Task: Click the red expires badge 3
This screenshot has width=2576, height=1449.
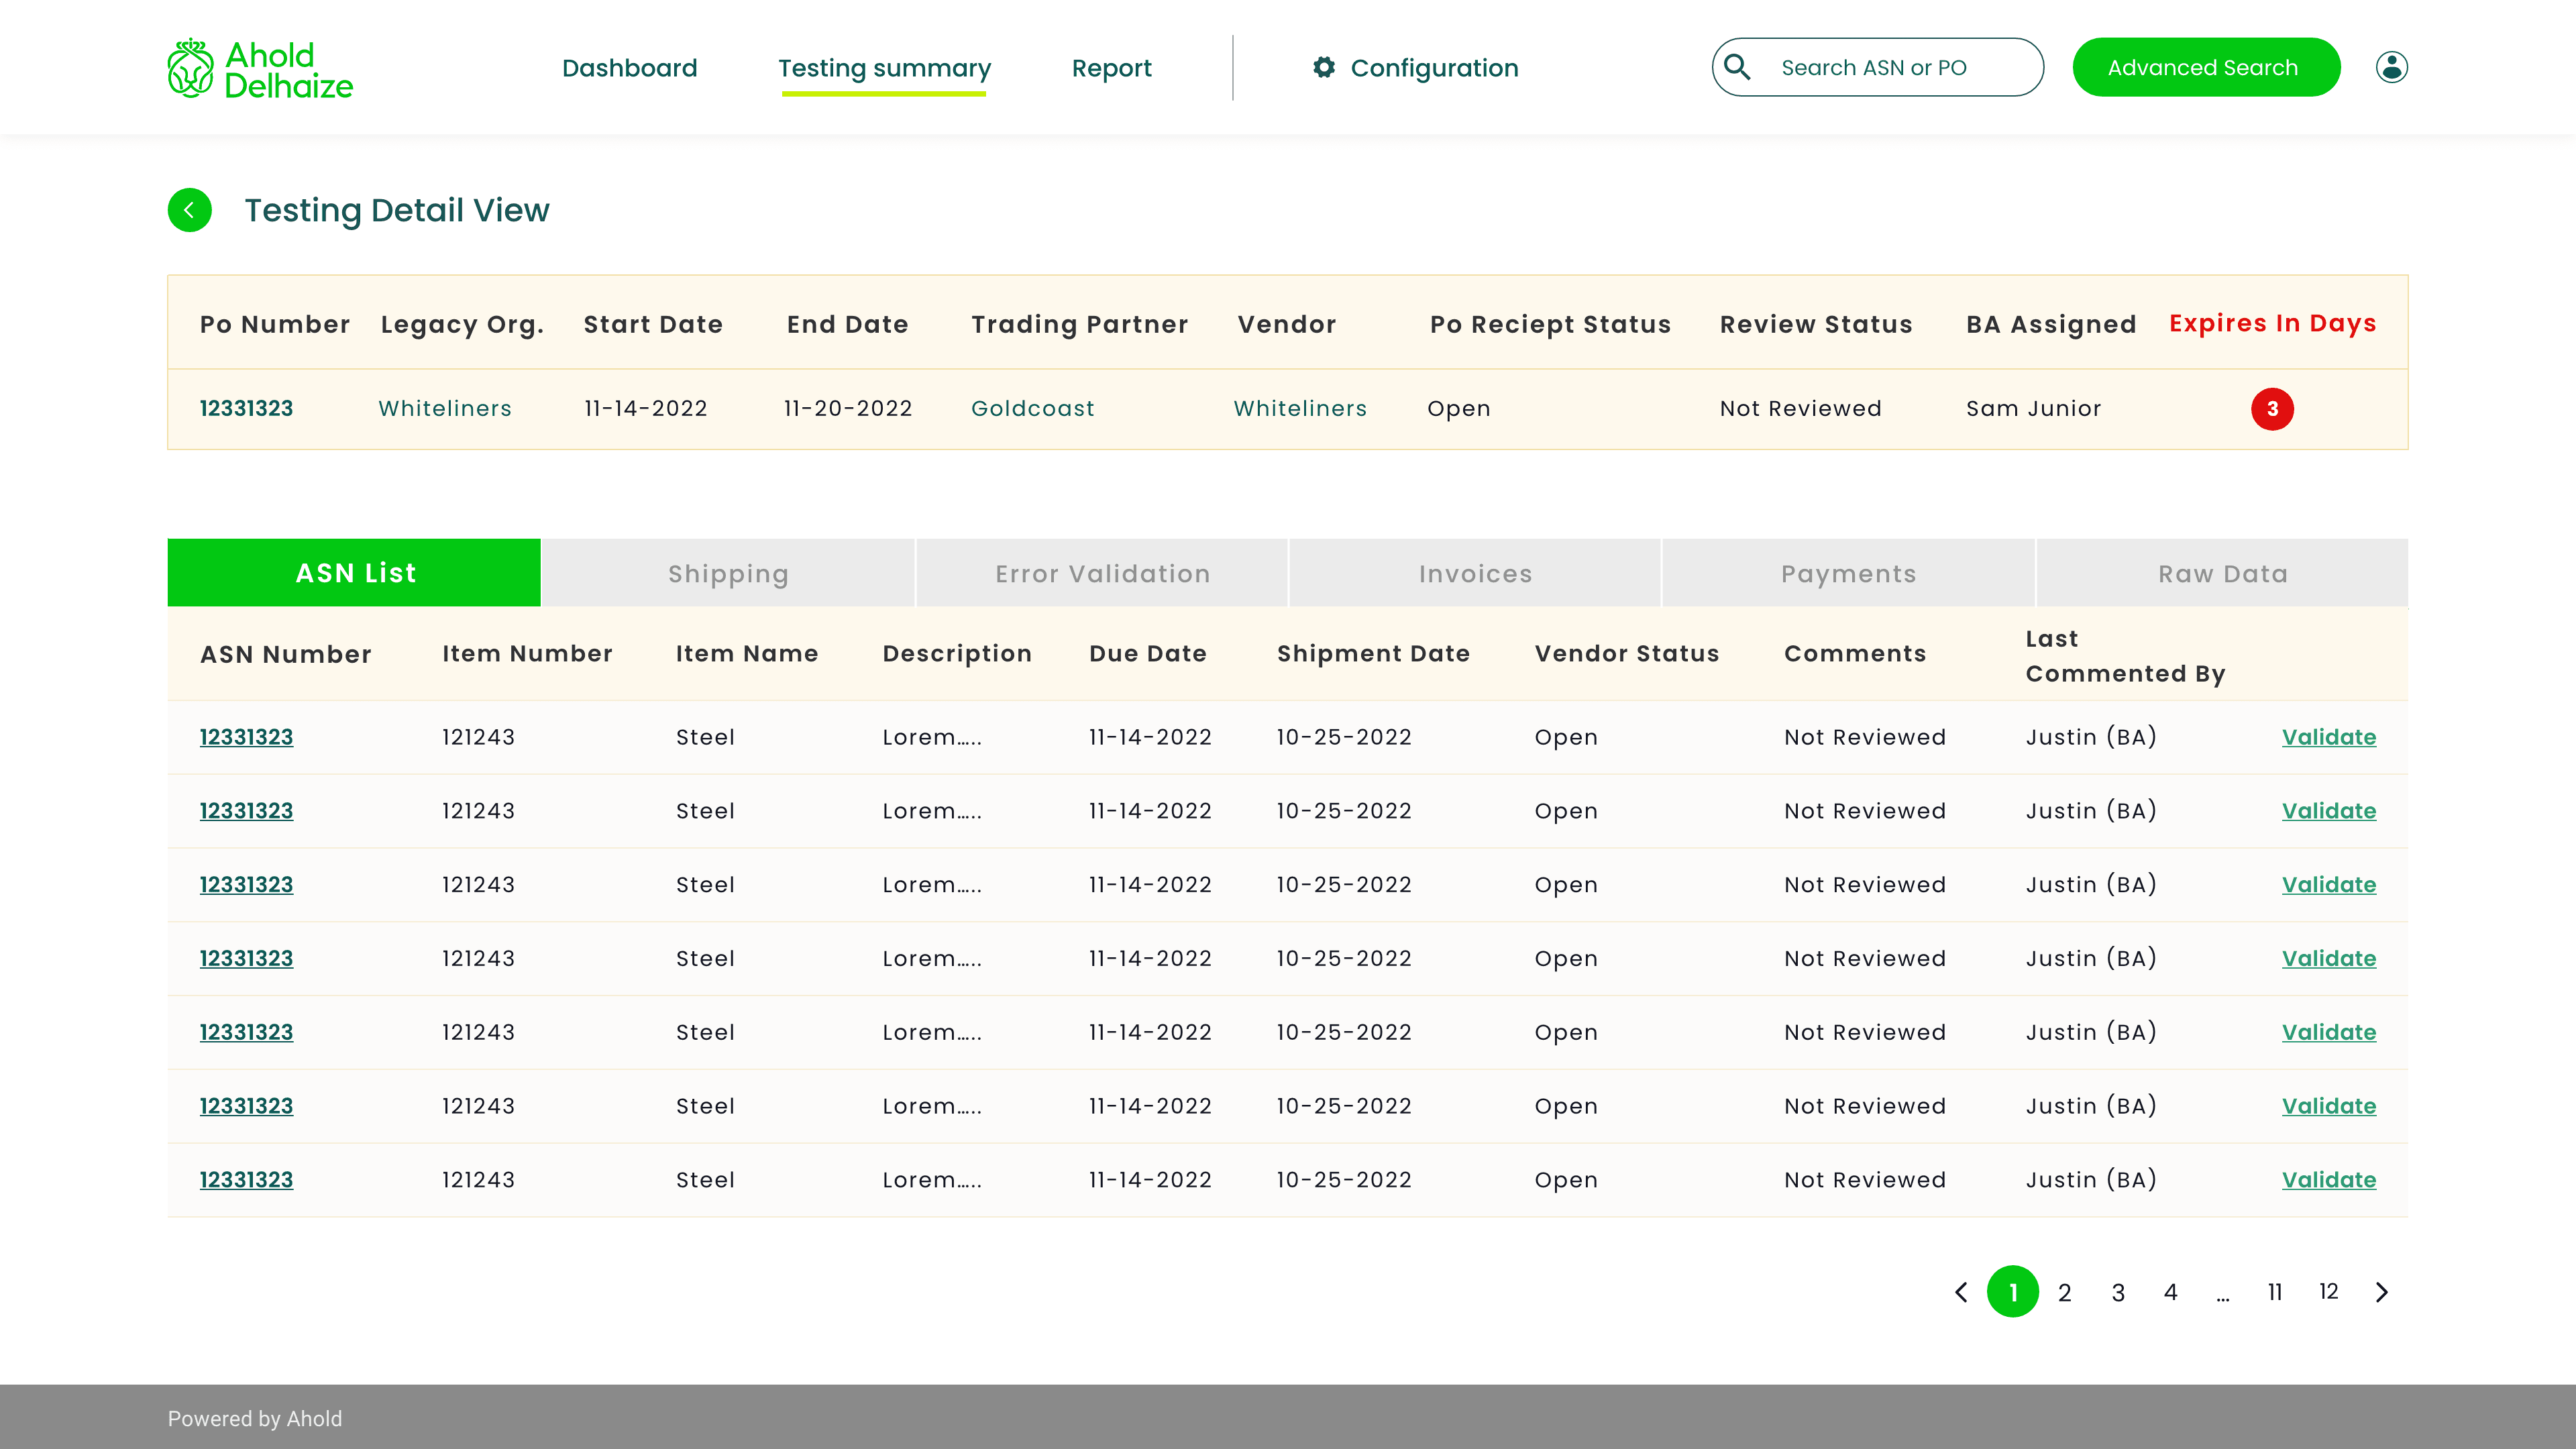Action: pyautogui.click(x=2272, y=409)
